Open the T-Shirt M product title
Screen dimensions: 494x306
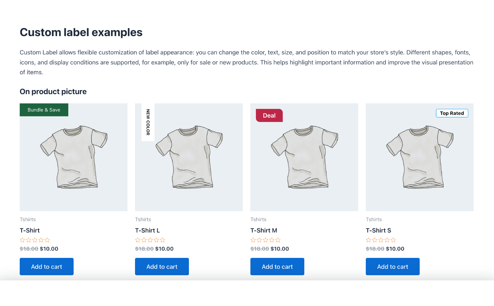tap(264, 230)
